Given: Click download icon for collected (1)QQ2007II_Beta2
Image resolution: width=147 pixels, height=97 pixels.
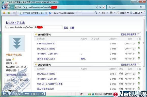Looking at the screenshot, I should [x=139, y=48].
